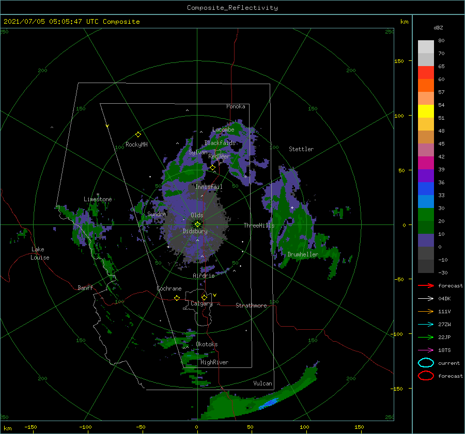Click the Olds city label

click(x=197, y=215)
